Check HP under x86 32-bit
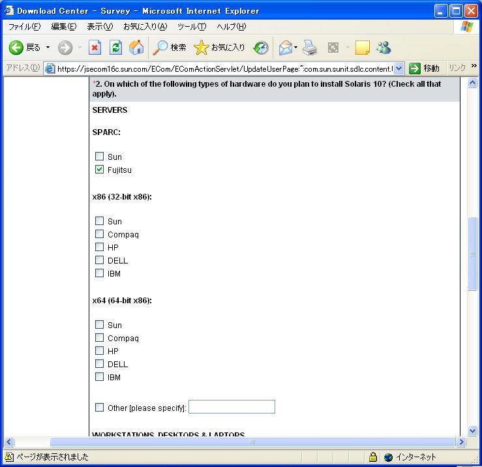 [99, 247]
